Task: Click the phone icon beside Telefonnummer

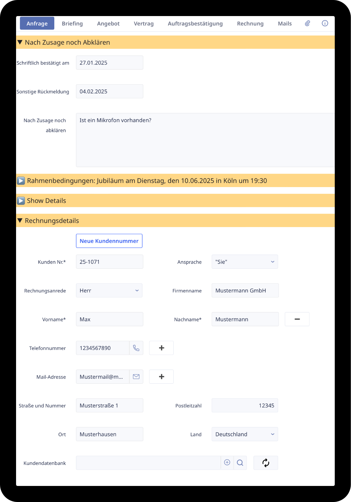Action: [x=136, y=348]
